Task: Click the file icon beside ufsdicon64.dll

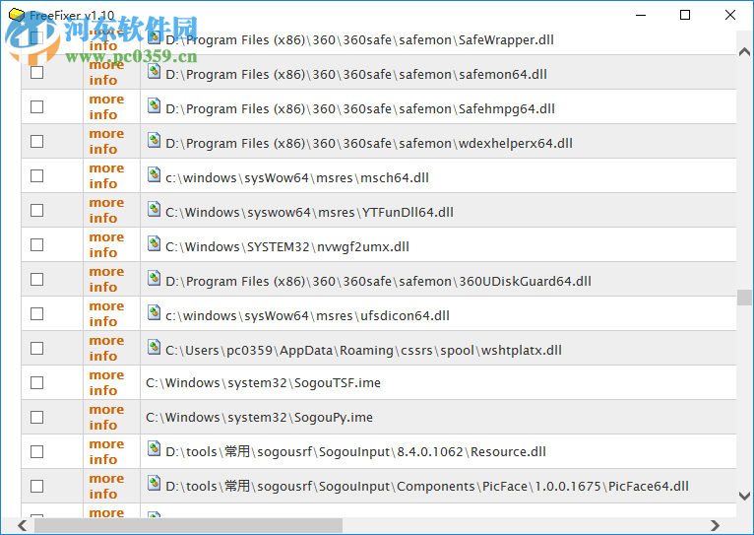Action: click(x=154, y=312)
